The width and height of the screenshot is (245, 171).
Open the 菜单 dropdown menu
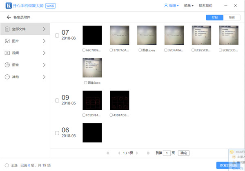pyautogui.click(x=189, y=6)
